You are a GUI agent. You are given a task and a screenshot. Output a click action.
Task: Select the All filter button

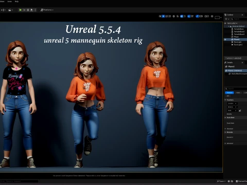pyautogui.click(x=228, y=96)
